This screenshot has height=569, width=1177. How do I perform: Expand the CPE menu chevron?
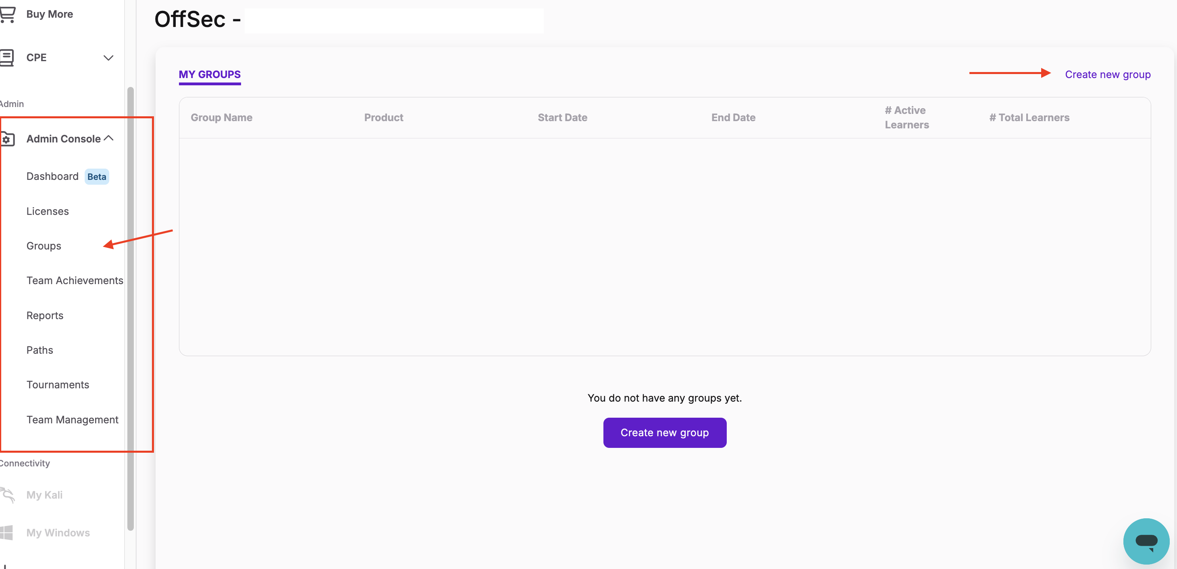tap(108, 58)
